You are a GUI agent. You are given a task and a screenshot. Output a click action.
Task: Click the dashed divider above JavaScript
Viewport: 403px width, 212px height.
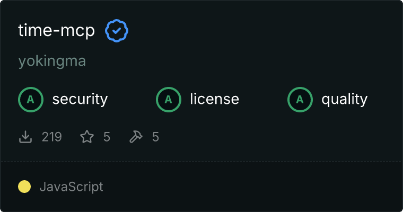click(202, 161)
